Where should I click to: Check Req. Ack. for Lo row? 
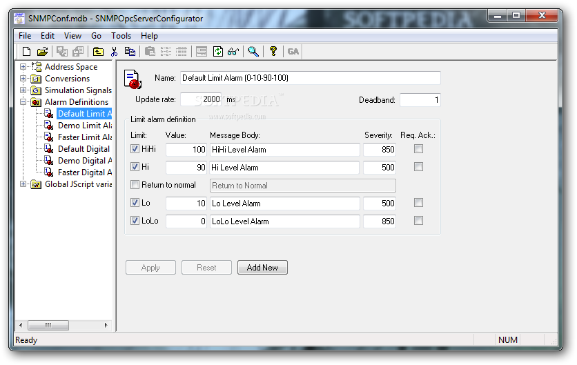418,203
